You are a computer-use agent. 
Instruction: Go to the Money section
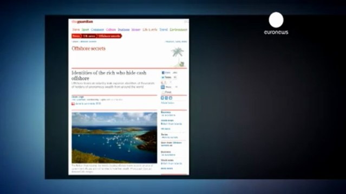click(136, 30)
